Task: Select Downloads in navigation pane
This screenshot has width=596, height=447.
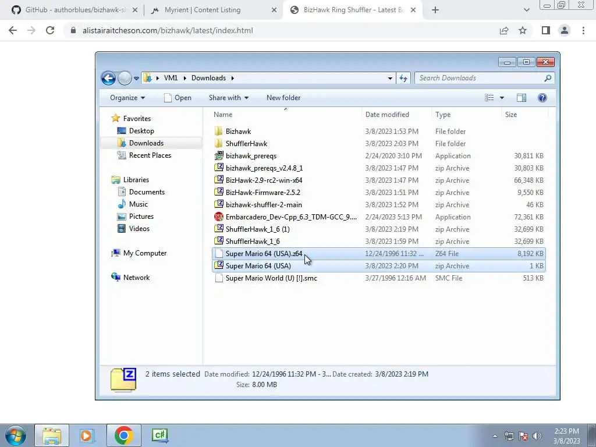Action: coord(151,143)
